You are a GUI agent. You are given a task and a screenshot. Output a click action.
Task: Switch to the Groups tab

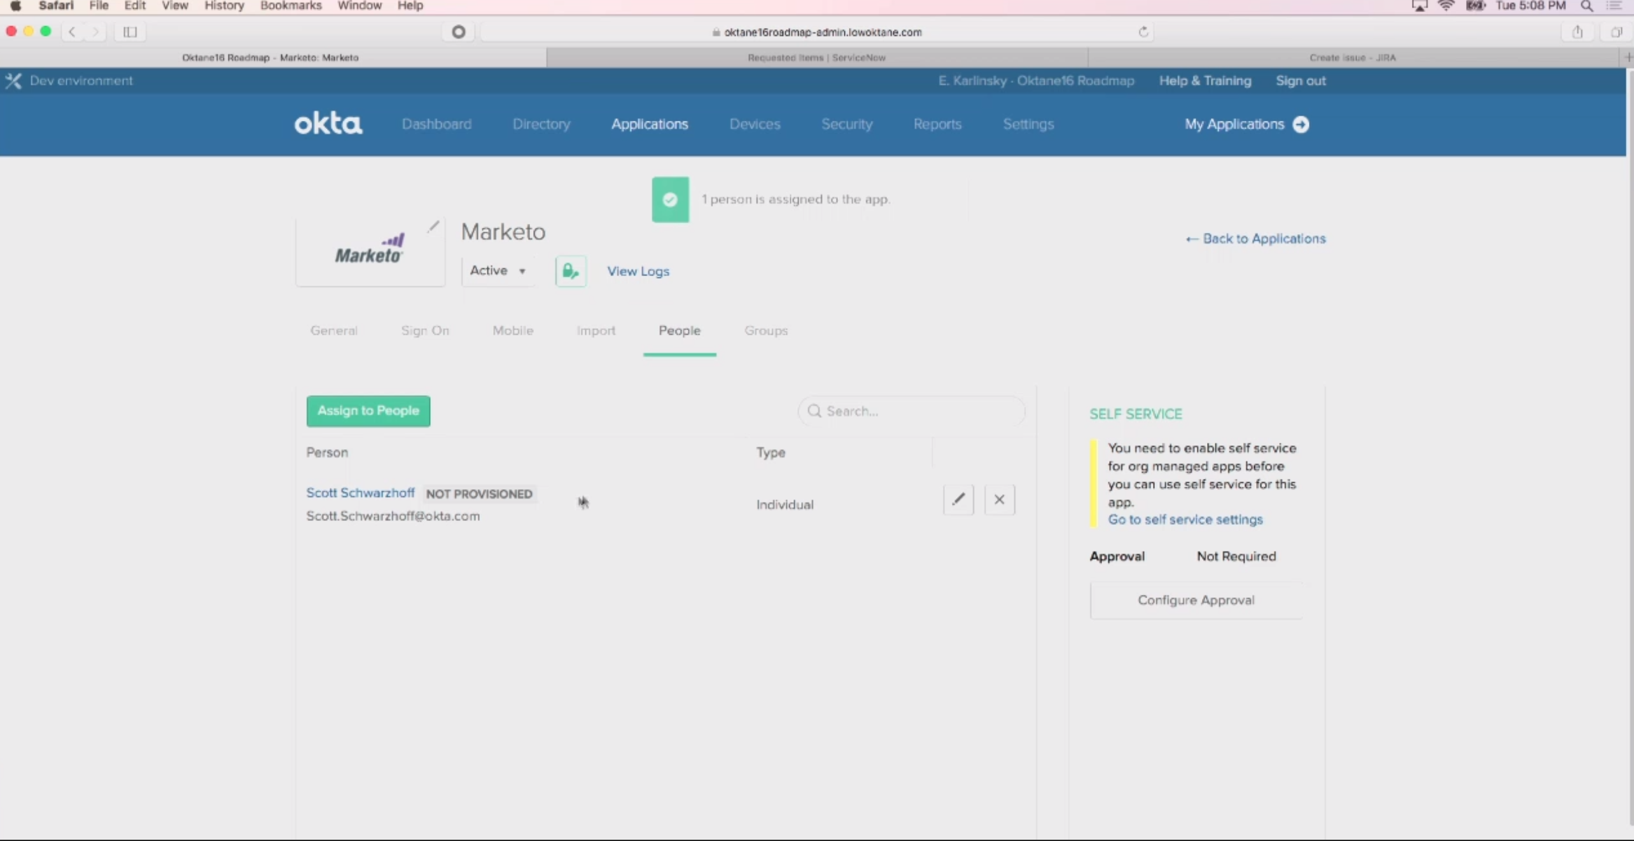click(x=766, y=331)
